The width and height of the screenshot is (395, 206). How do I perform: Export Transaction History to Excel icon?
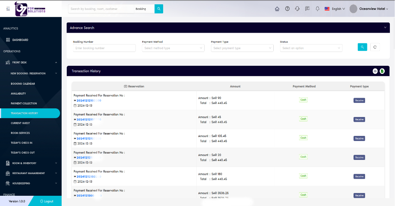(x=382, y=71)
